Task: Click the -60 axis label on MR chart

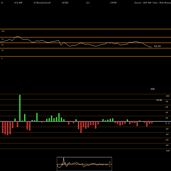Action: coord(167,140)
